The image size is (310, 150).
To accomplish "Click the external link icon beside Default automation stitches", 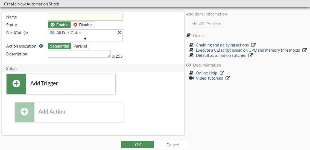I will 250,55.
